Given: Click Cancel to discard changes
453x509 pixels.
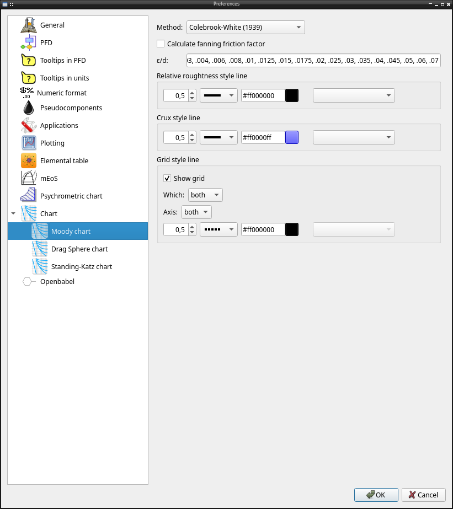Looking at the screenshot, I should (423, 495).
